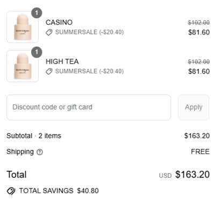Viewport: 215px width, 203px height.
Task: Click the CASINO discounted price $81.60
Action: click(x=199, y=32)
